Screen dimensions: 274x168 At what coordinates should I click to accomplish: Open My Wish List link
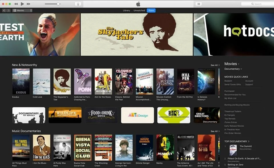click(x=230, y=98)
